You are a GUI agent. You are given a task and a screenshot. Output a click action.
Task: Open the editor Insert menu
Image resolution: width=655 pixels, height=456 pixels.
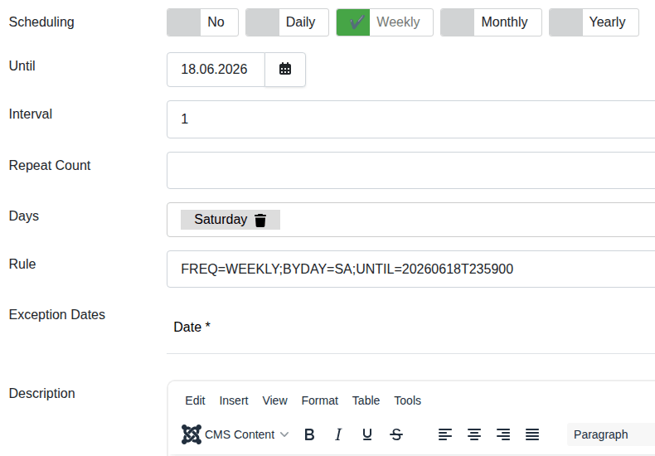point(234,400)
